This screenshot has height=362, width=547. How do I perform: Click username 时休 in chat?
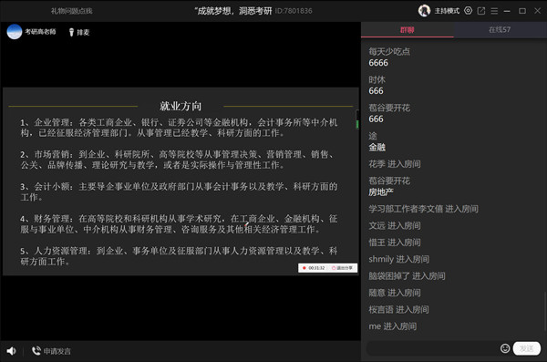pyautogui.click(x=377, y=80)
